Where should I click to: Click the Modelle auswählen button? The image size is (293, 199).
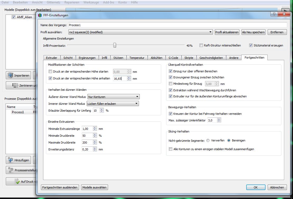click(x=94, y=187)
